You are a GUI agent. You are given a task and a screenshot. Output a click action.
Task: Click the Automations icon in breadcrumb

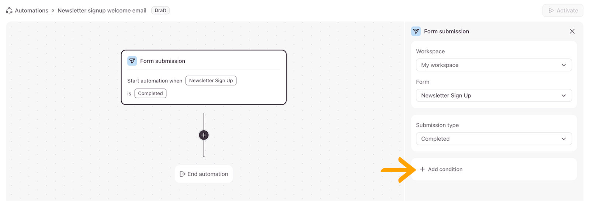click(x=9, y=11)
